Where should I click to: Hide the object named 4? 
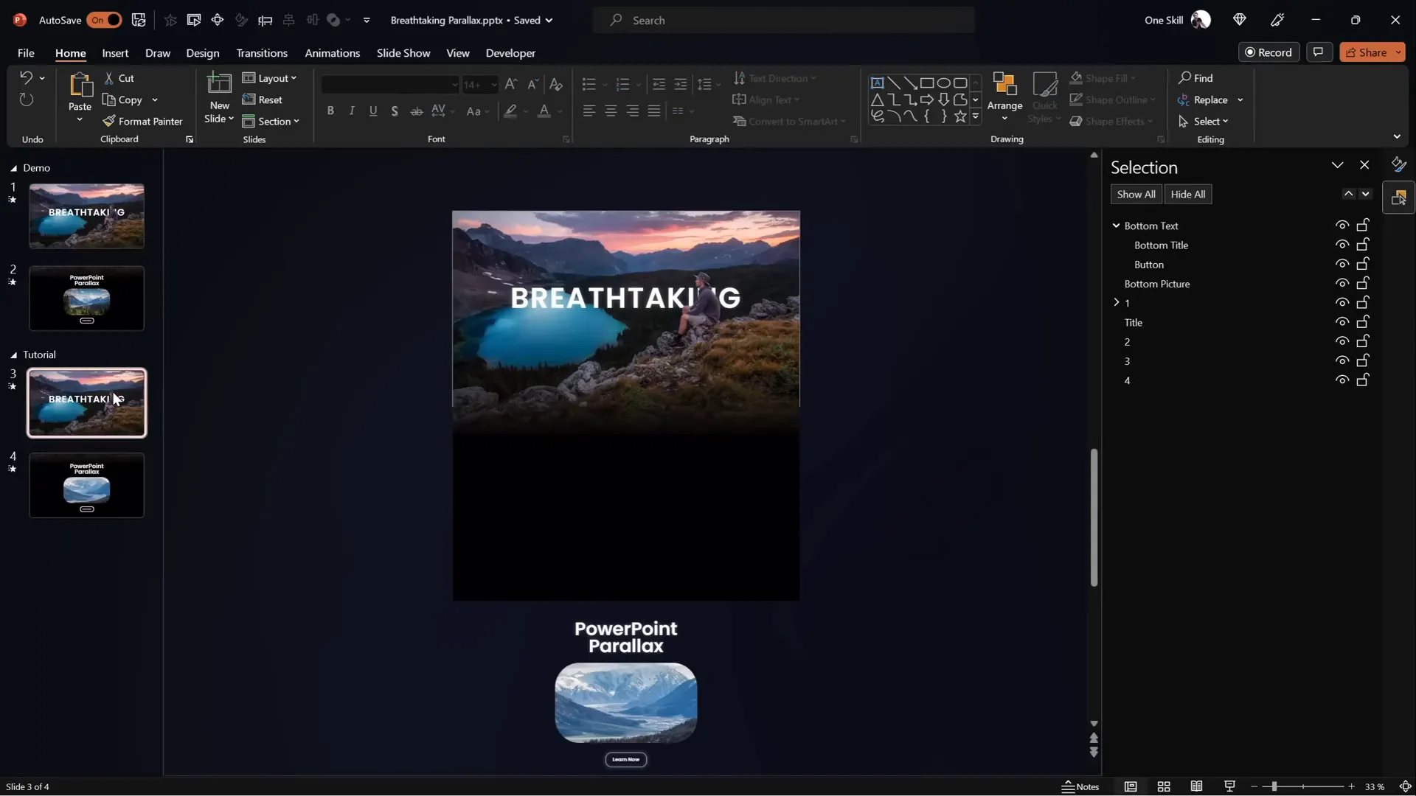pyautogui.click(x=1342, y=380)
